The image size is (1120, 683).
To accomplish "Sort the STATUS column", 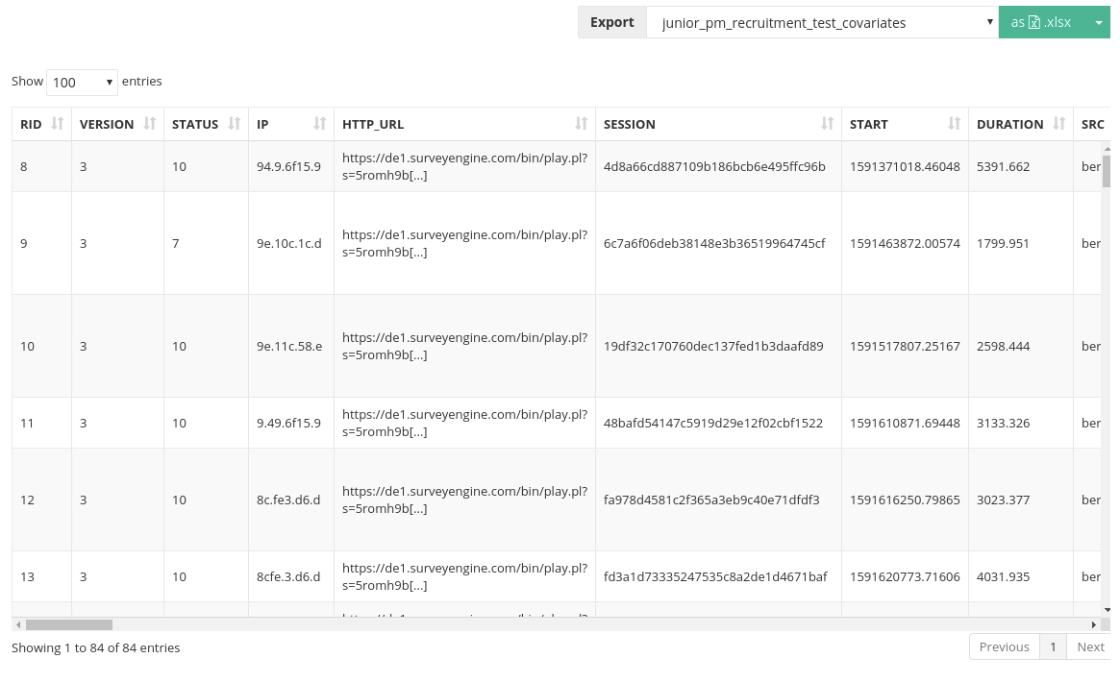I will pos(234,123).
